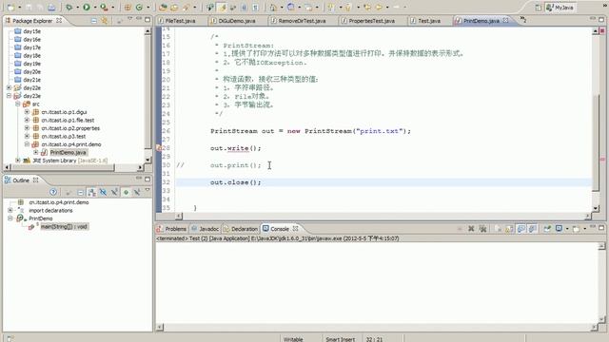This screenshot has height=342, width=609.
Task: Click the Search flashlight toolbar icon
Action: click(187, 7)
